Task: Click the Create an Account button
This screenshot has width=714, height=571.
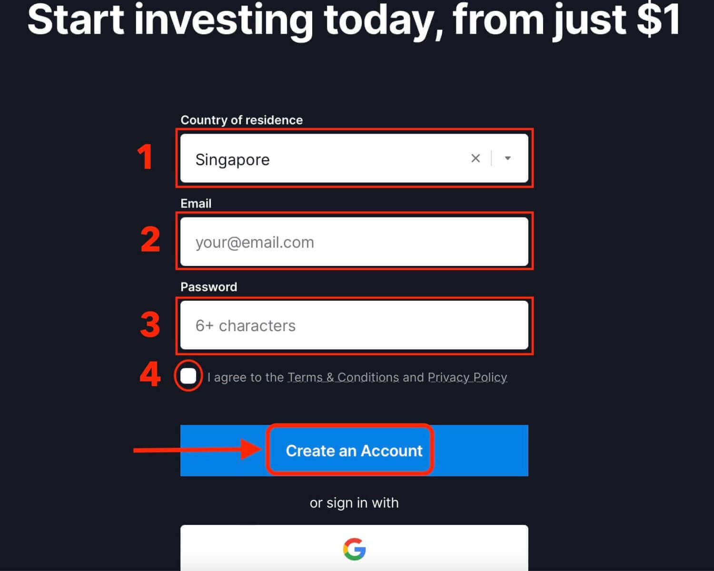Action: [x=354, y=451]
